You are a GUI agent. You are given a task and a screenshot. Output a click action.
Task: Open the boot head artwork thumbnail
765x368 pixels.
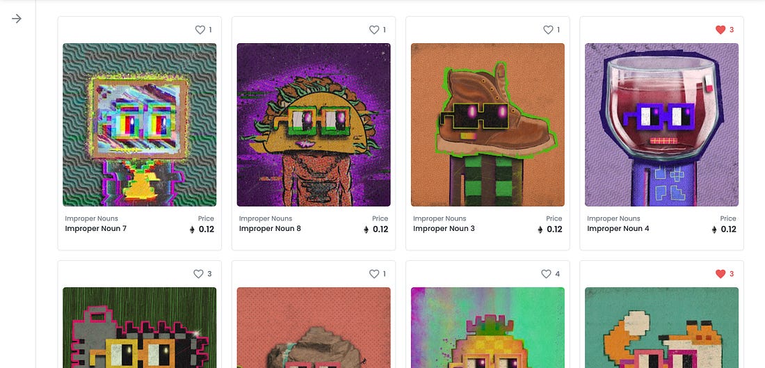[488, 125]
